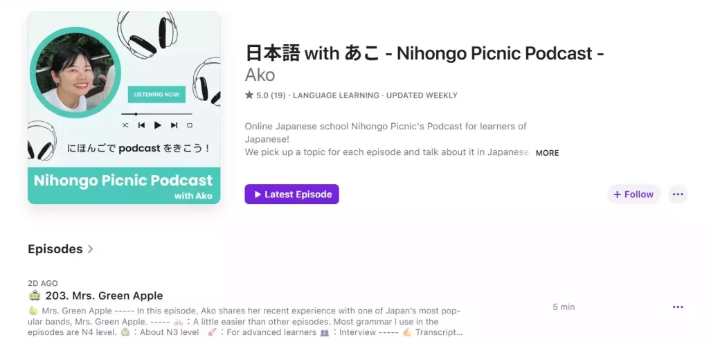Play the Latest Episode
709x346 pixels.
coord(291,194)
